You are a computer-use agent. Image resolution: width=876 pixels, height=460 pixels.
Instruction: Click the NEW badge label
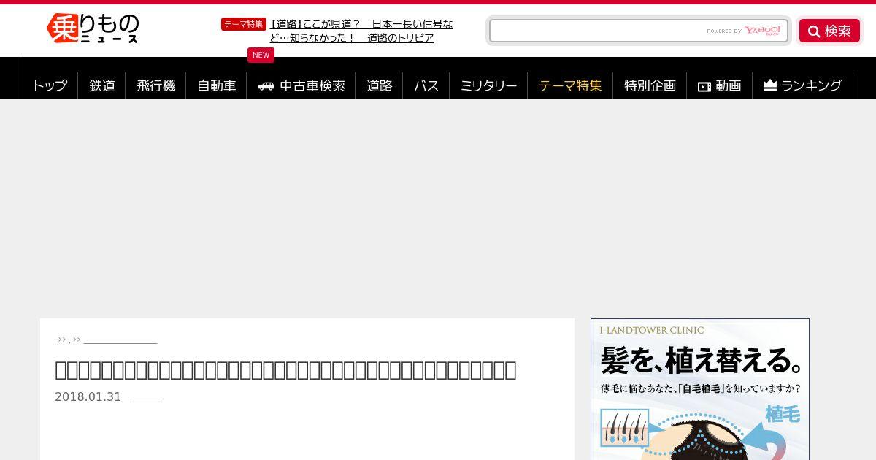(261, 55)
